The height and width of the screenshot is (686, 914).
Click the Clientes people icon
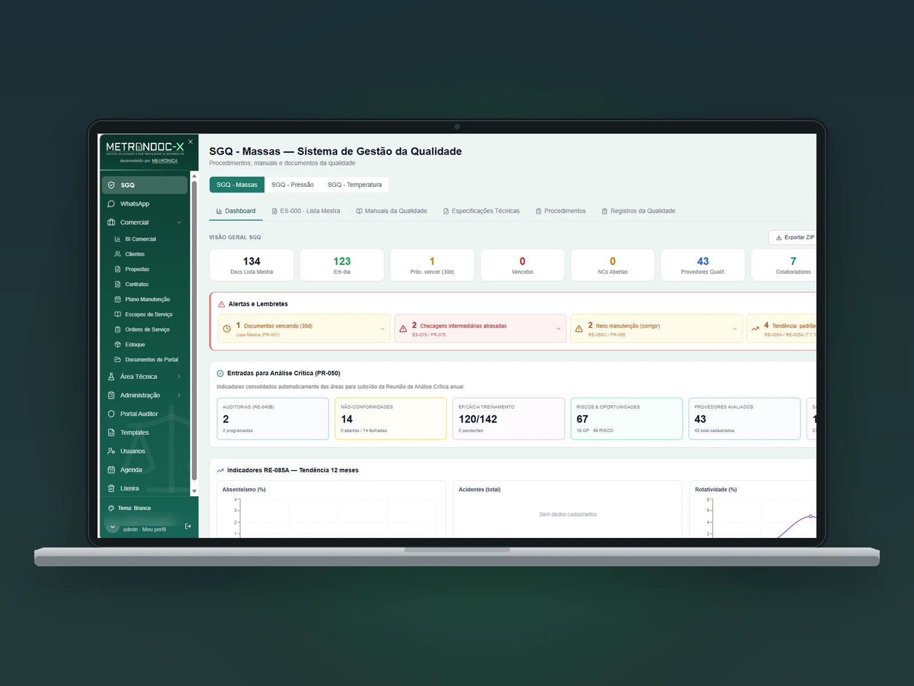pos(118,254)
